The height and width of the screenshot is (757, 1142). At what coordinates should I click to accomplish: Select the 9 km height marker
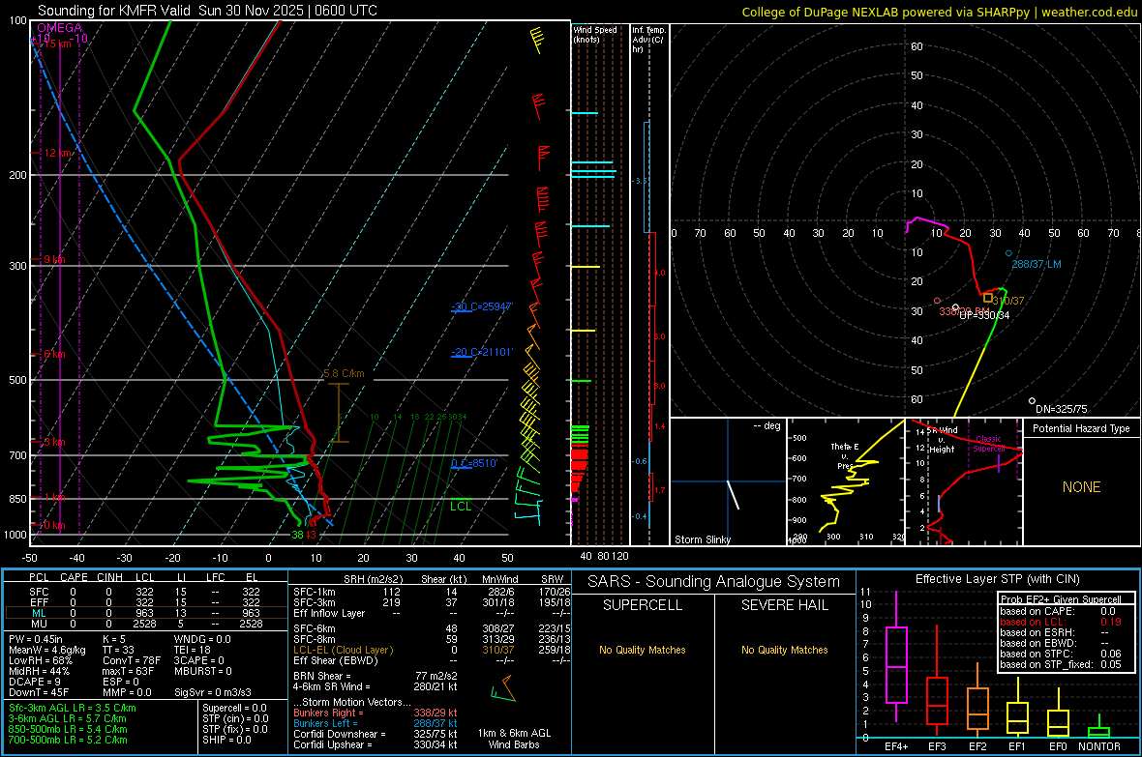pos(54,259)
